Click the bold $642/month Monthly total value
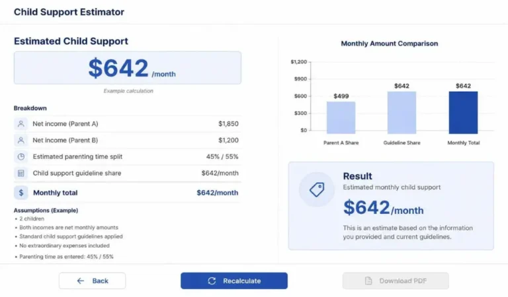The height and width of the screenshot is (297, 508). (218, 193)
